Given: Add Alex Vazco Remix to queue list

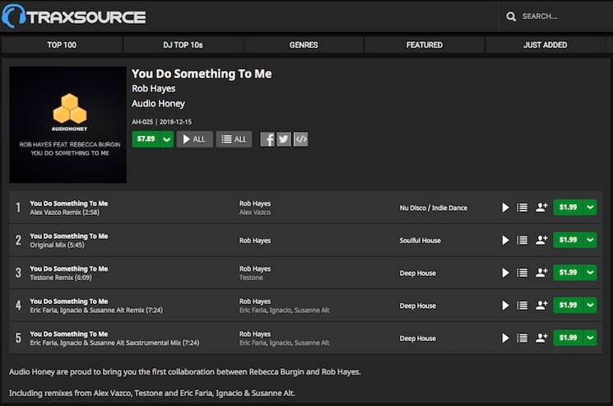Looking at the screenshot, I should [x=522, y=208].
